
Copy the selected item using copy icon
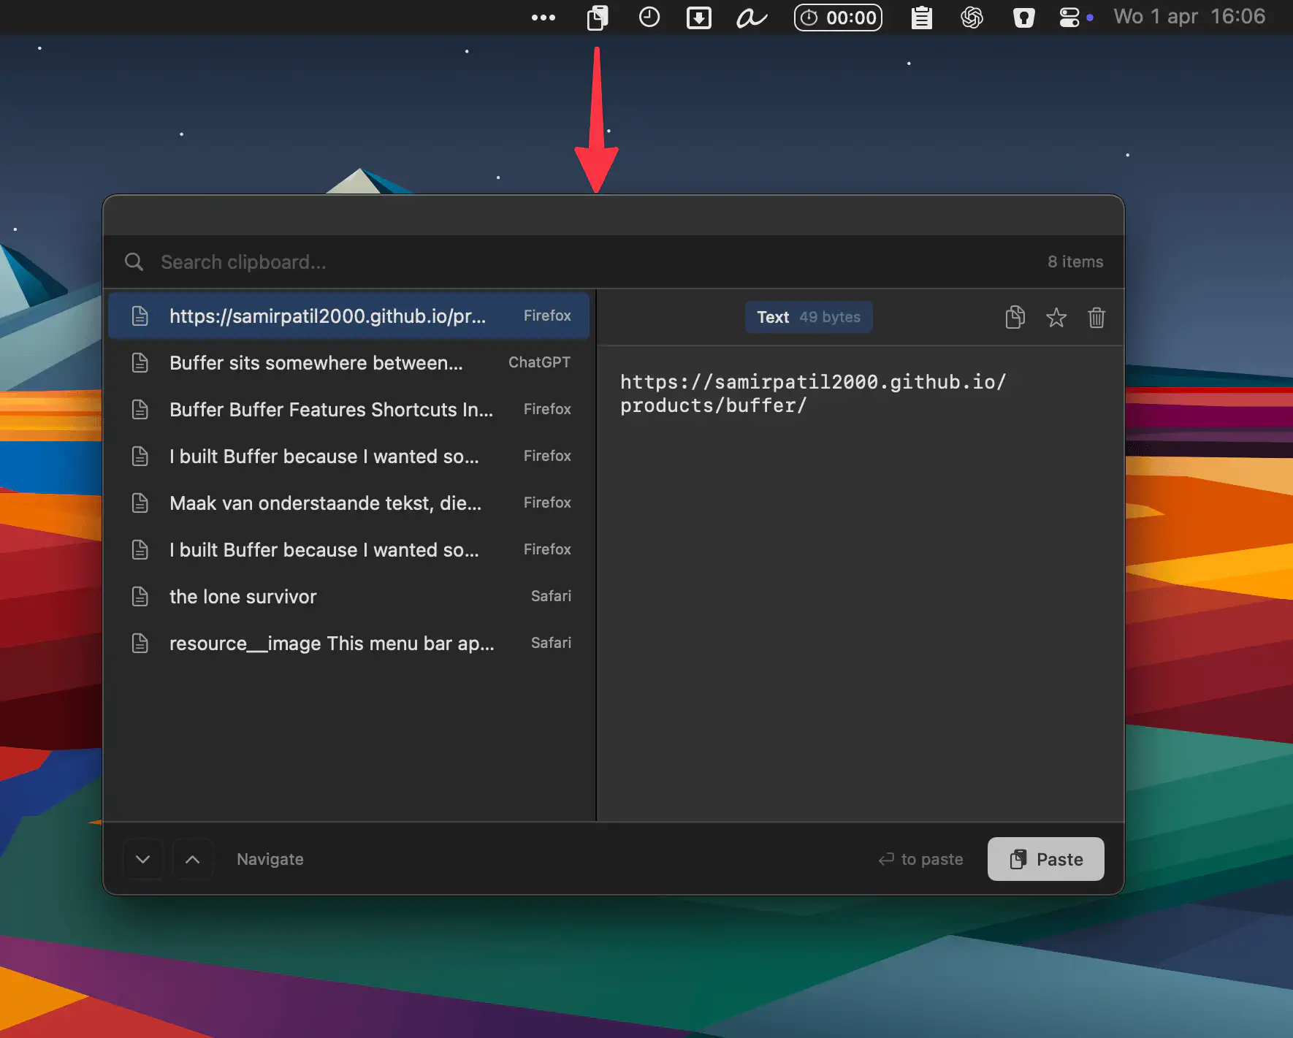[1015, 318]
